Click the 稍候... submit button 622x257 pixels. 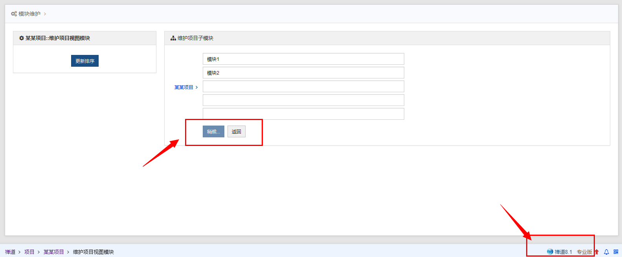click(213, 131)
